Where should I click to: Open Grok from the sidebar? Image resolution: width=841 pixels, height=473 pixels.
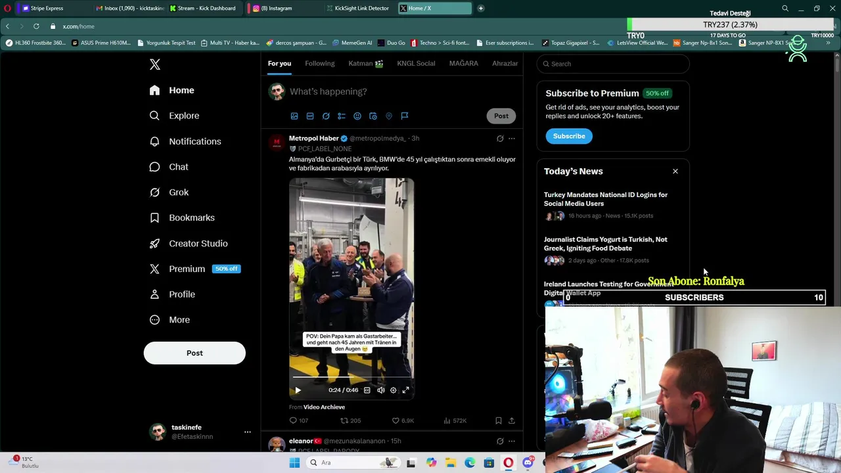pos(169,192)
